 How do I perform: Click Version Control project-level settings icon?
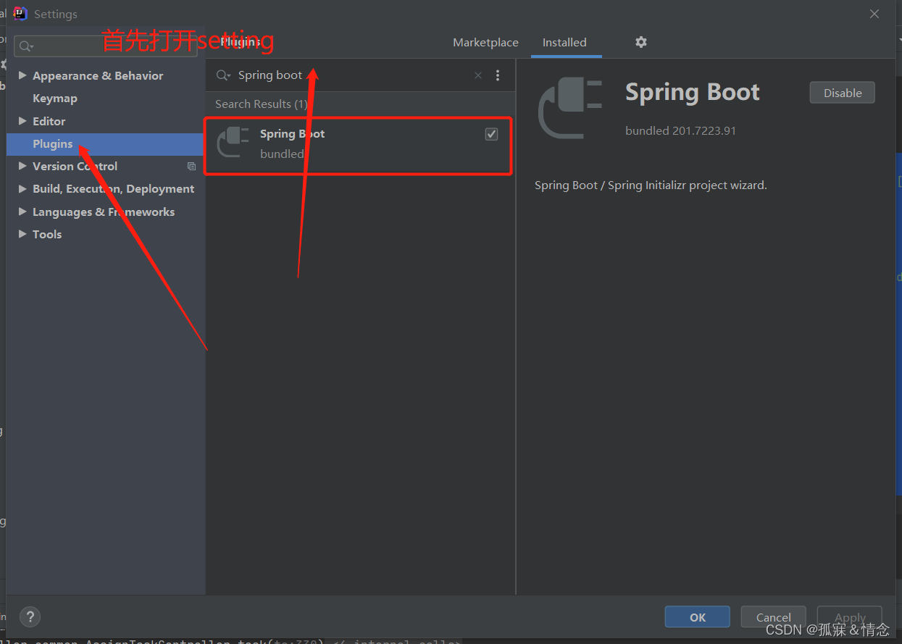[191, 167]
